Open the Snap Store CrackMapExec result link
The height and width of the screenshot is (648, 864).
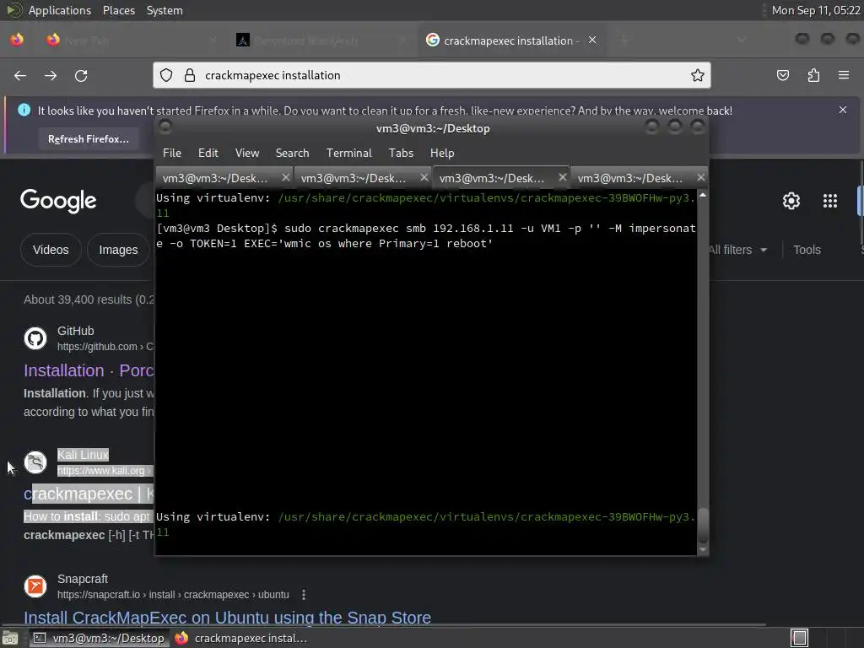pyautogui.click(x=227, y=618)
